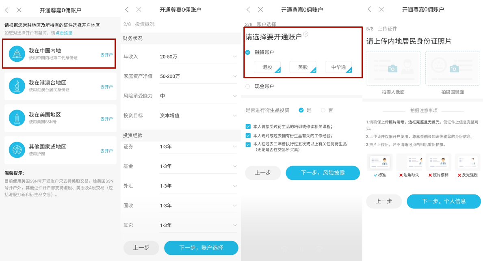Screen dimensions: 483x261
Task: Tap the camera icon for 拍摄人像面
Action: click(x=393, y=69)
